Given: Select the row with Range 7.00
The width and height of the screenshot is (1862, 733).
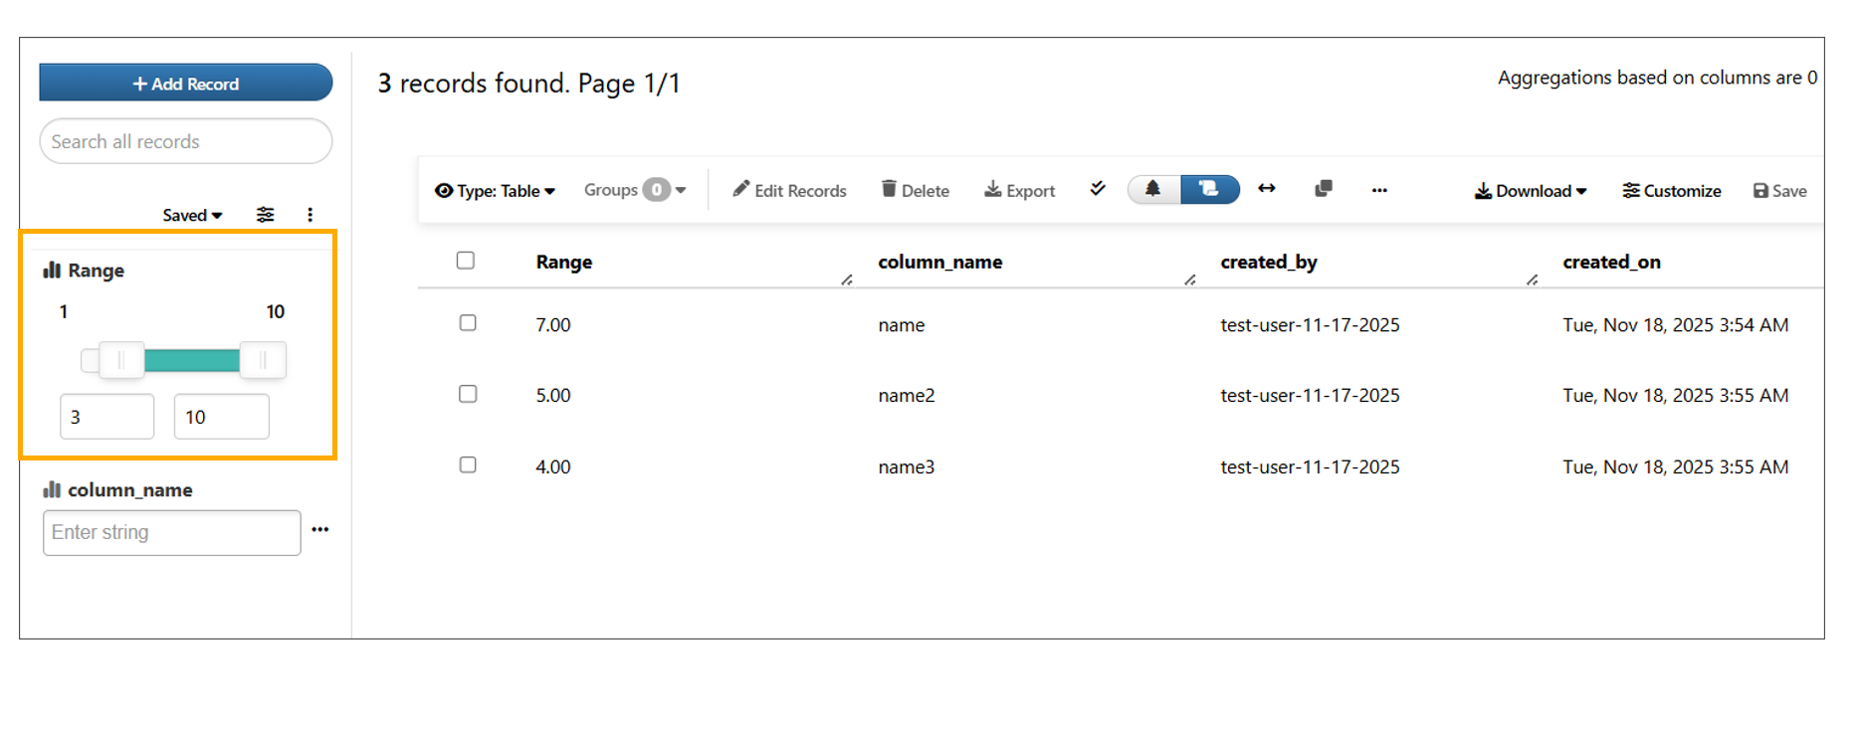Looking at the screenshot, I should click(x=468, y=323).
